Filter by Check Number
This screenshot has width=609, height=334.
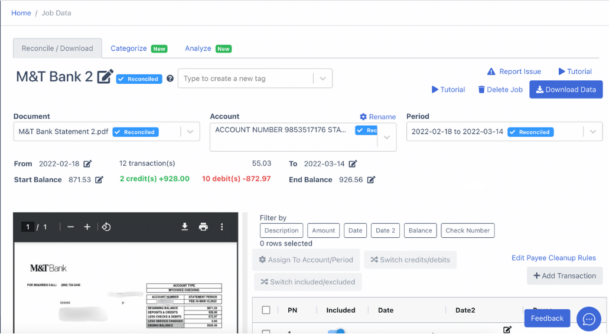pyautogui.click(x=468, y=230)
